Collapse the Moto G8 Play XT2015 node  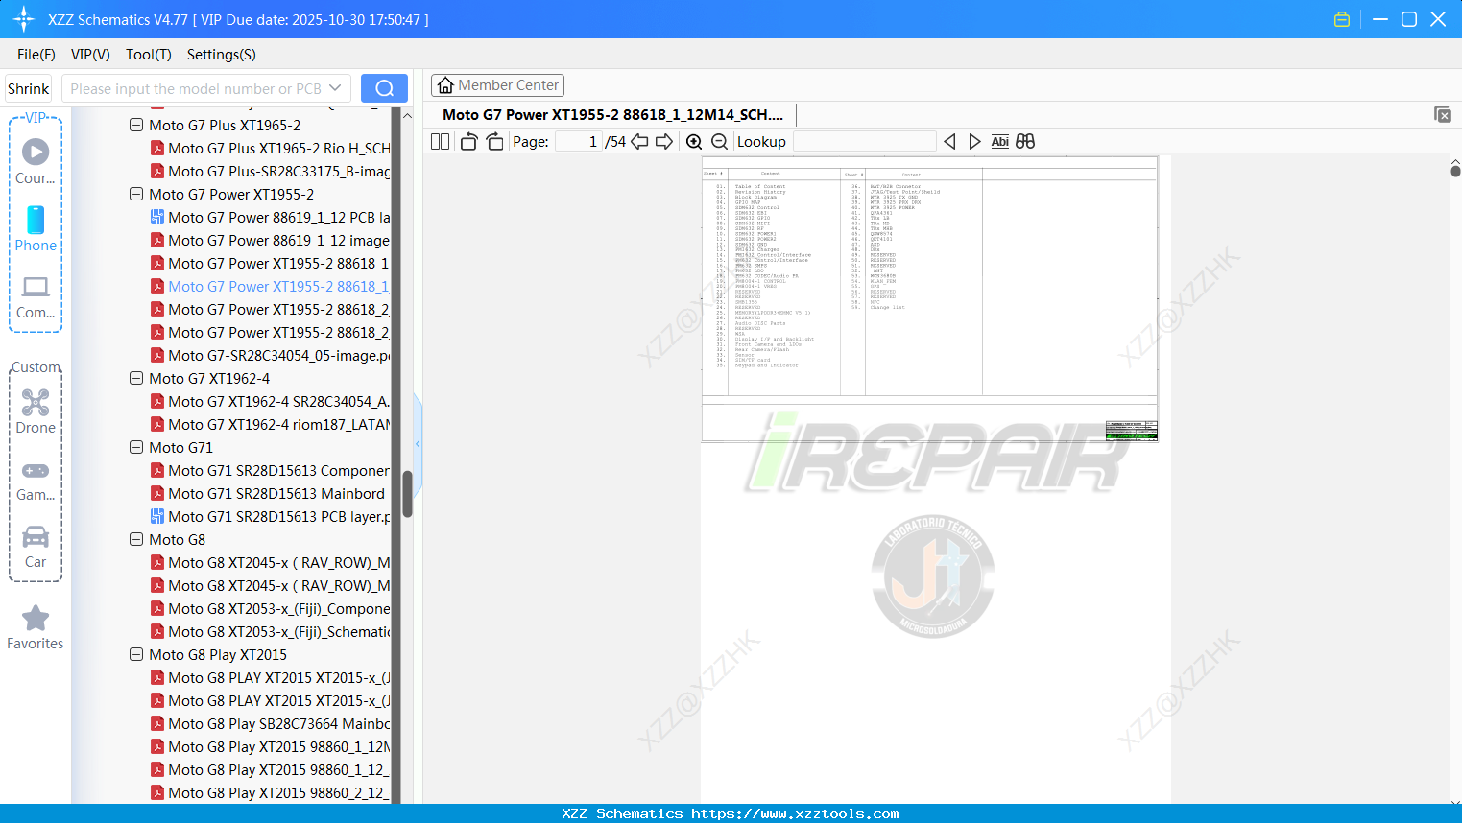(x=136, y=655)
